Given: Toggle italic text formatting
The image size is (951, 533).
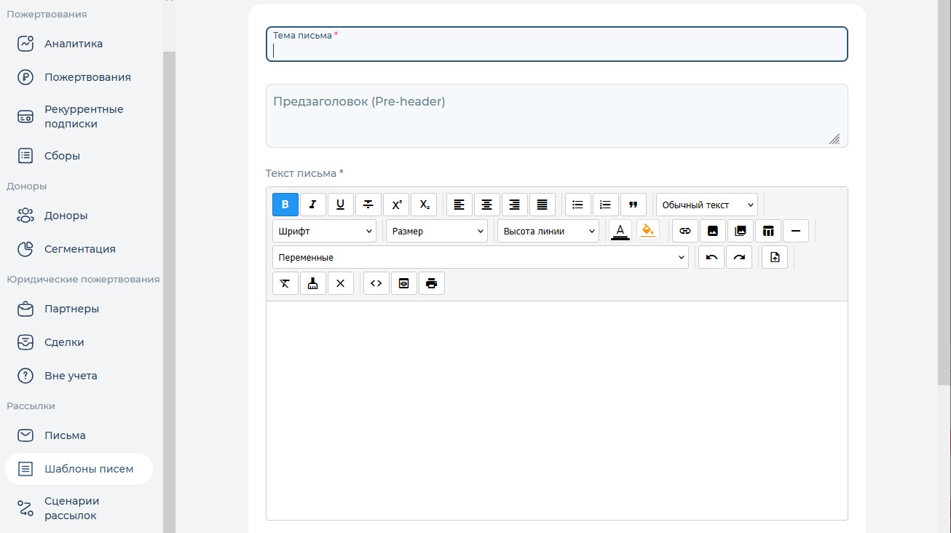Looking at the screenshot, I should pyautogui.click(x=313, y=205).
